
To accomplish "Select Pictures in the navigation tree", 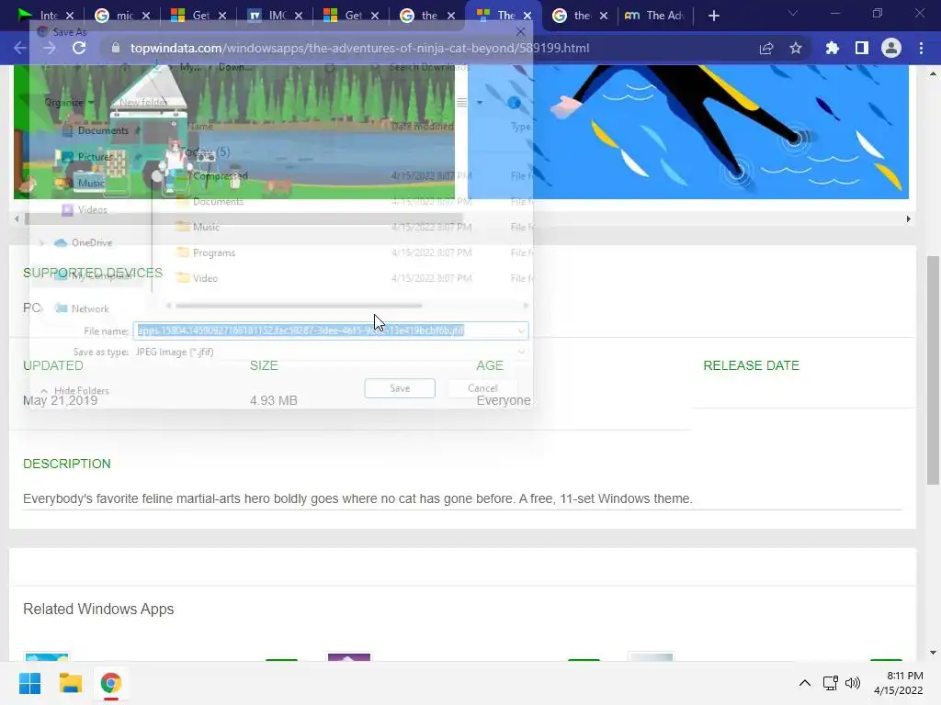I will pyautogui.click(x=95, y=156).
